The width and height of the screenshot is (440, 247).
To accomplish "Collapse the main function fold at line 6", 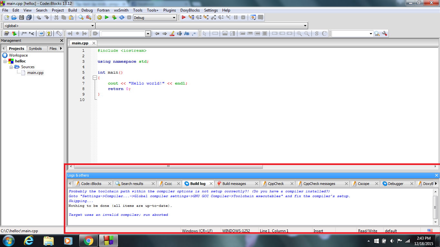I will click(x=94, y=78).
